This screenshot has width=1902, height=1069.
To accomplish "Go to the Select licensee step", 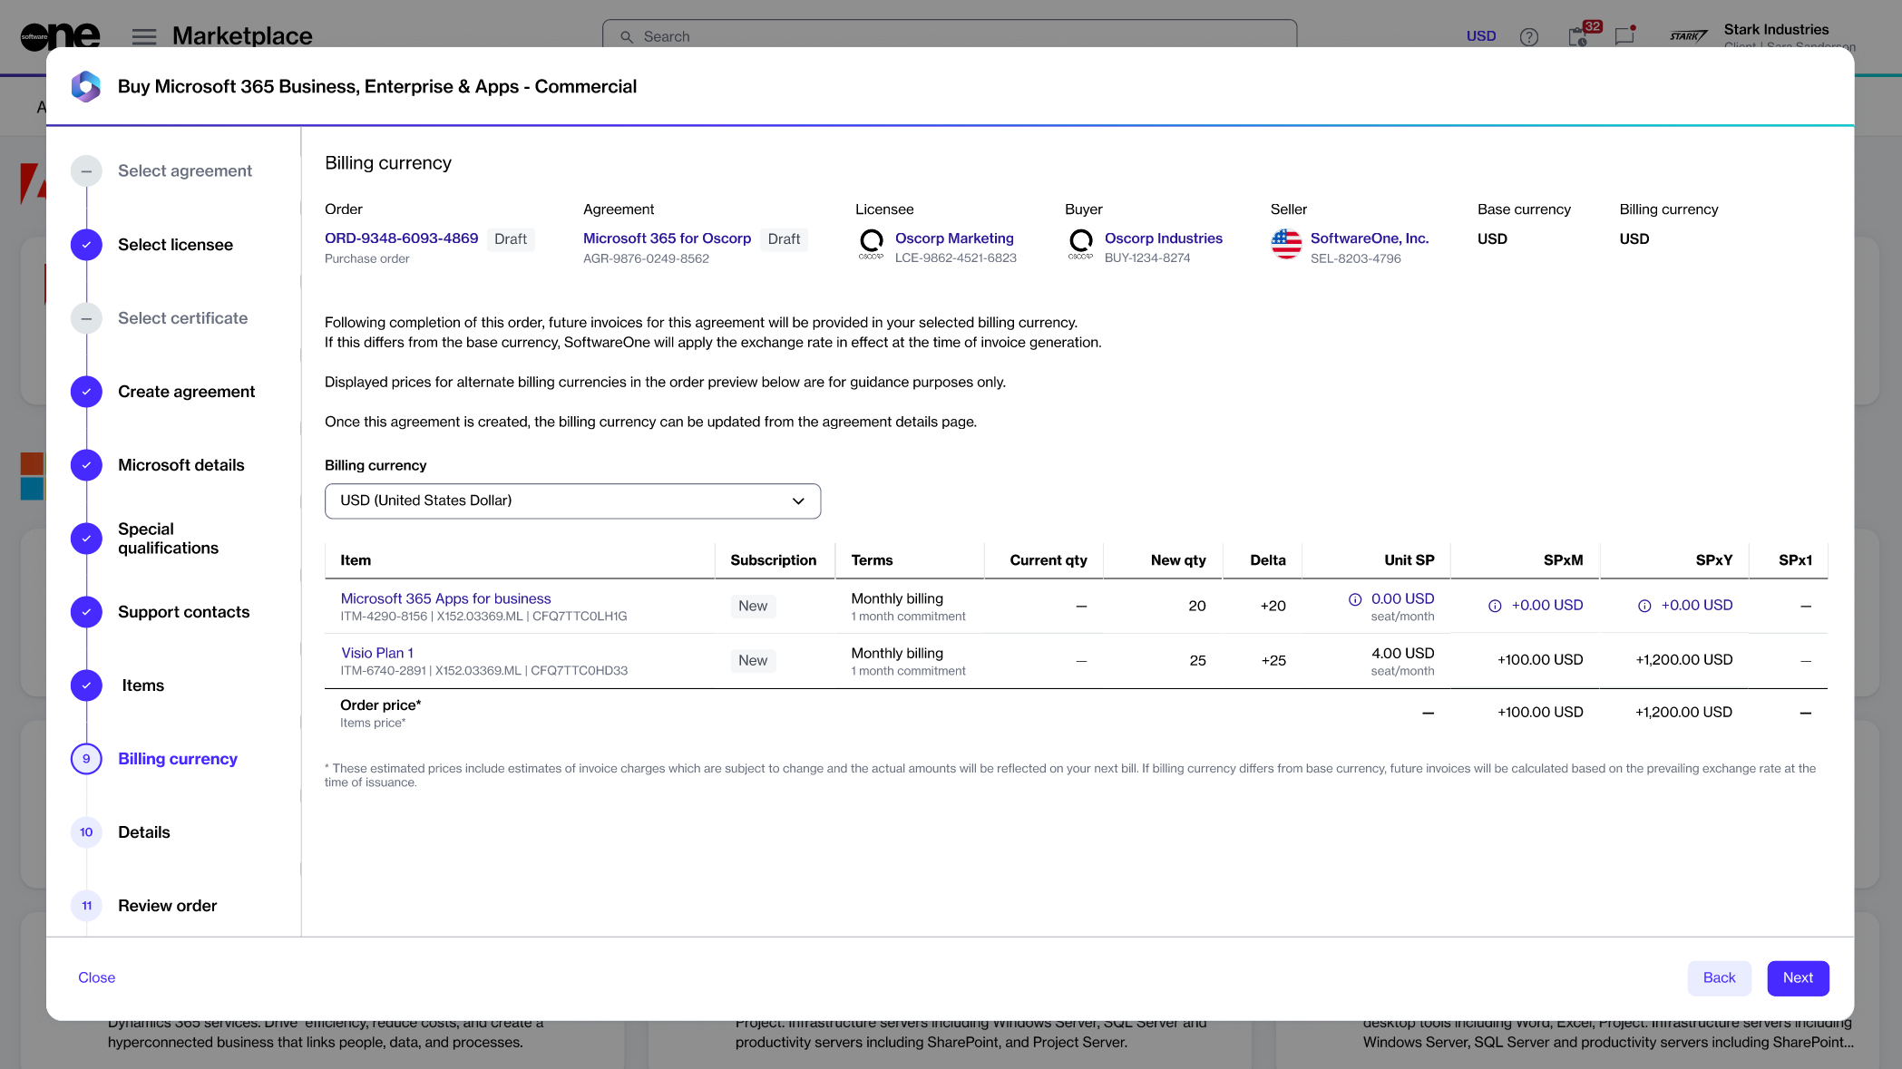I will tap(175, 245).
